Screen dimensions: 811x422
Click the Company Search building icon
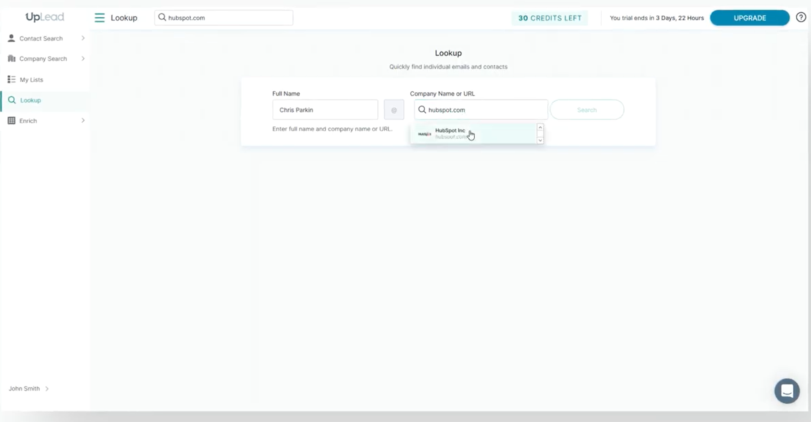(11, 58)
